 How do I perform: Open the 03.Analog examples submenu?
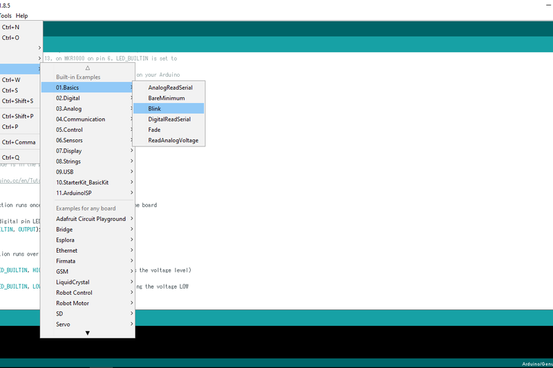[x=88, y=108]
